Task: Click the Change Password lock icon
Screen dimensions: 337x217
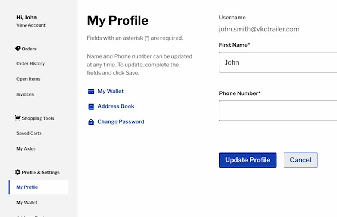Action: click(91, 122)
